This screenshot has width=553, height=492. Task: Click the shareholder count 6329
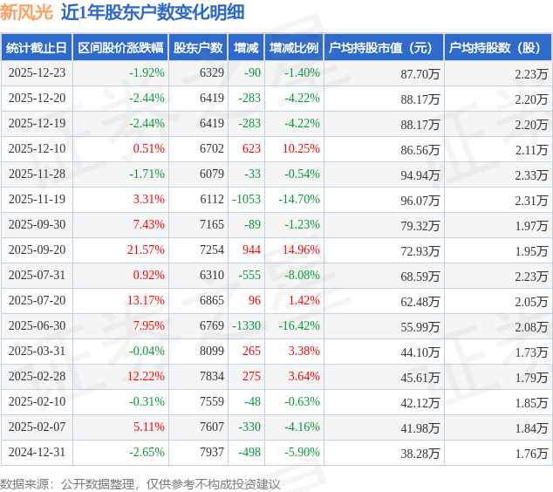(212, 72)
